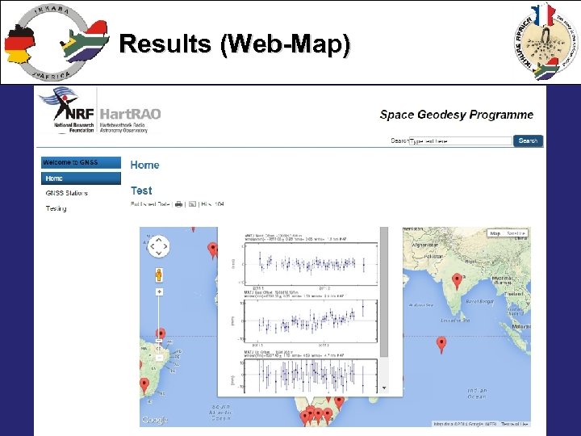Switch to Satellite view type
This screenshot has height=436, width=581.
click(x=516, y=233)
